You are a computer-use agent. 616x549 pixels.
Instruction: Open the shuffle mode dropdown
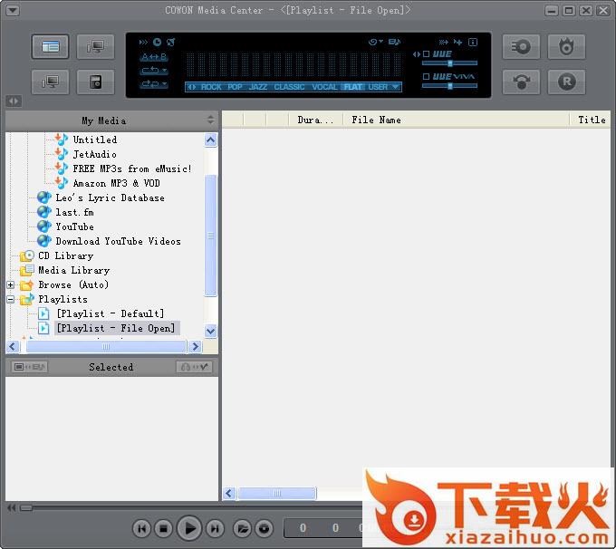154,84
